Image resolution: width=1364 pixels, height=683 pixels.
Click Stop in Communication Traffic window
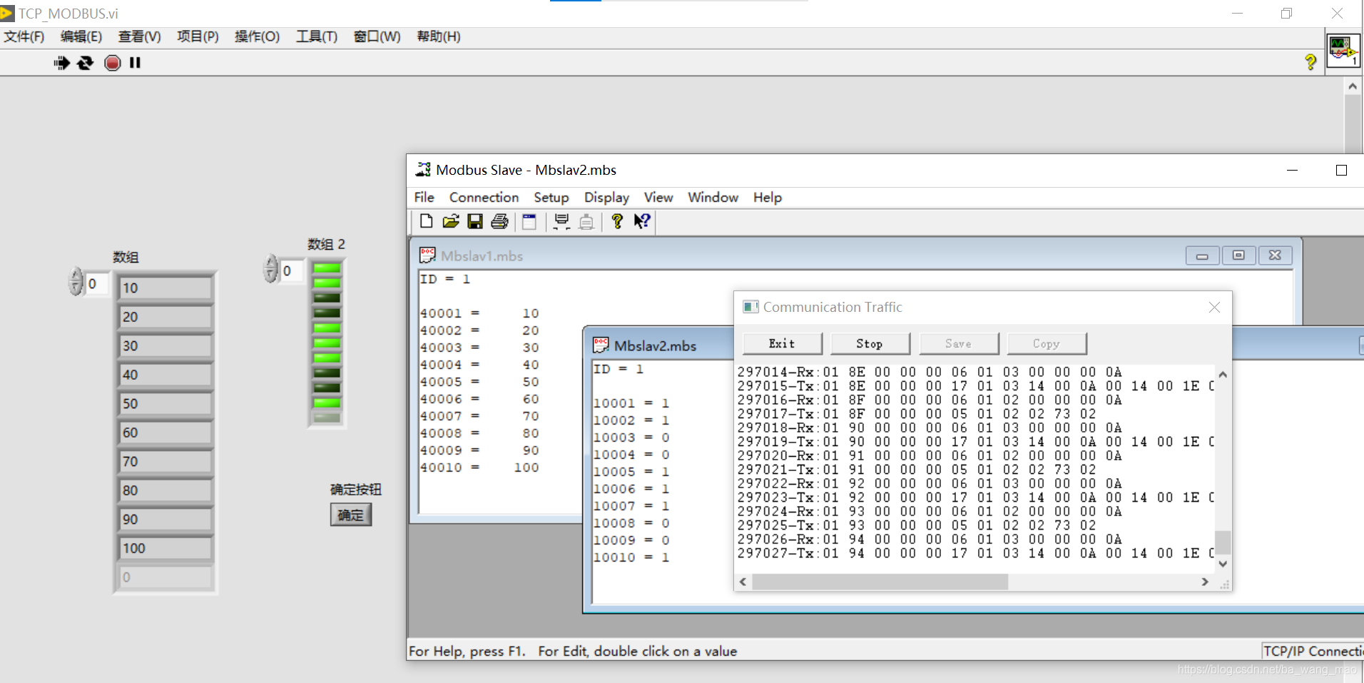(870, 343)
